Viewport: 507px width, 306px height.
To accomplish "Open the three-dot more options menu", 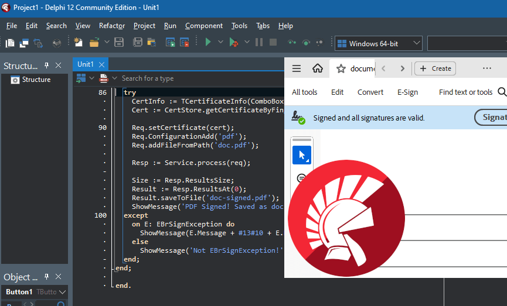I will pos(487,68).
